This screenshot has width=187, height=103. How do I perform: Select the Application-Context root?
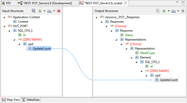click(26, 17)
